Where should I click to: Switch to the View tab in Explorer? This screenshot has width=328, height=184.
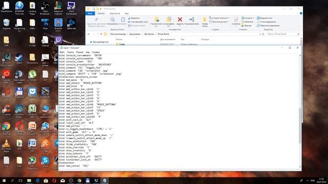click(127, 13)
